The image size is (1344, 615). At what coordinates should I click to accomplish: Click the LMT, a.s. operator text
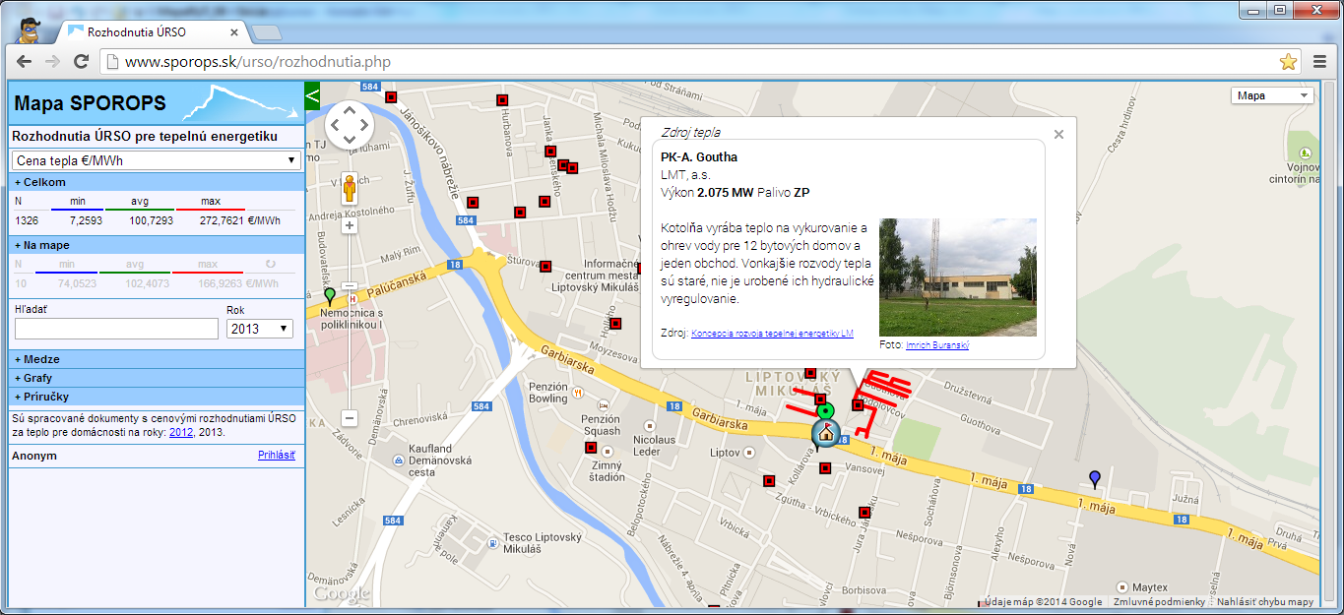(x=685, y=175)
